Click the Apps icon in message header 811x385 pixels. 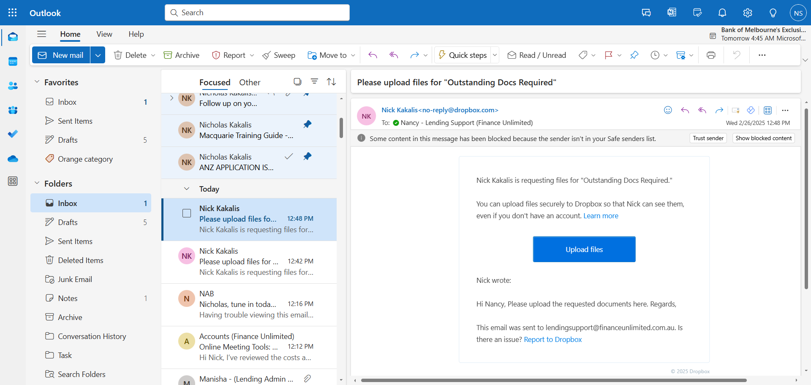767,110
